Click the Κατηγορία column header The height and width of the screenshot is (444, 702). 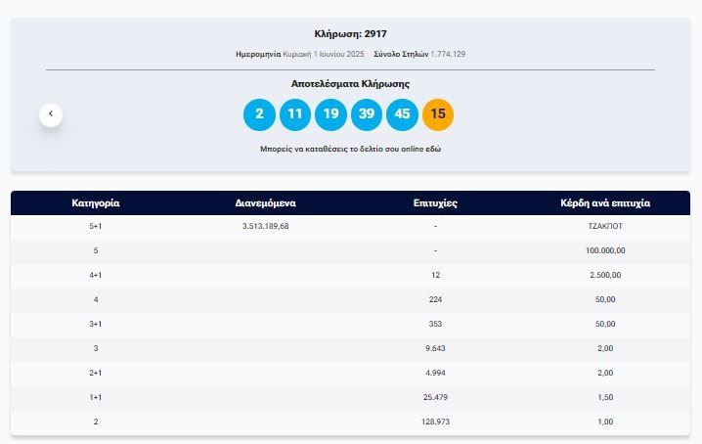[x=96, y=203]
